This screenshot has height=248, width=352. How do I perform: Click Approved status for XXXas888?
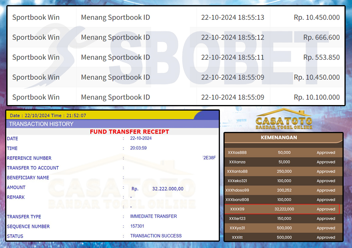click(326, 152)
